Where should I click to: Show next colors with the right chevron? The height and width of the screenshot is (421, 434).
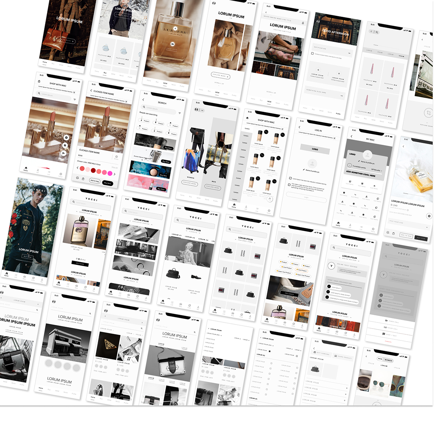pyautogui.click(x=115, y=174)
